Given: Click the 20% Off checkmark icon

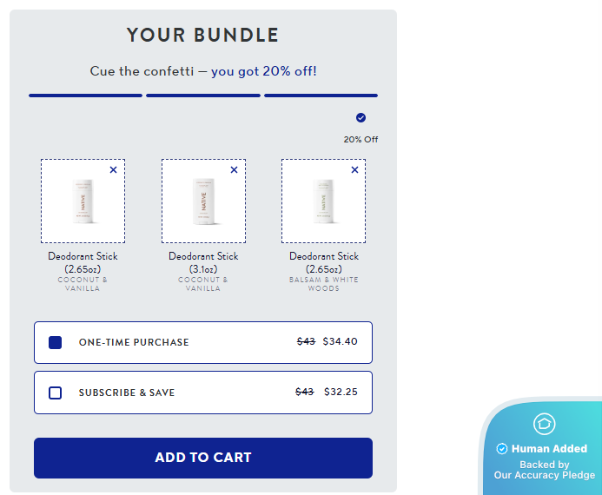Looking at the screenshot, I should pyautogui.click(x=361, y=118).
